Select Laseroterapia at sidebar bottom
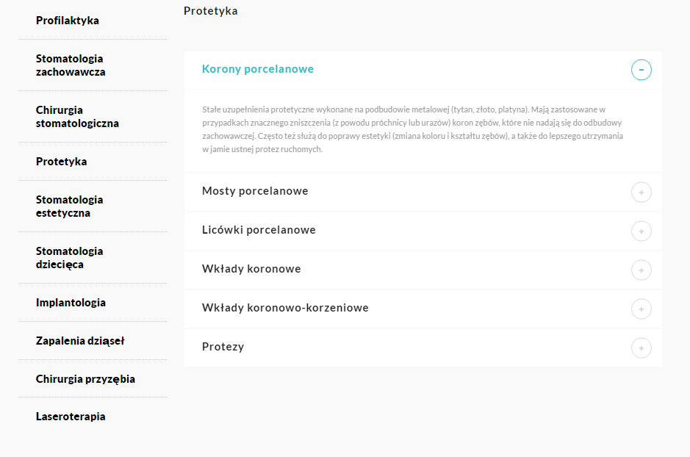690x457 pixels. (x=71, y=417)
